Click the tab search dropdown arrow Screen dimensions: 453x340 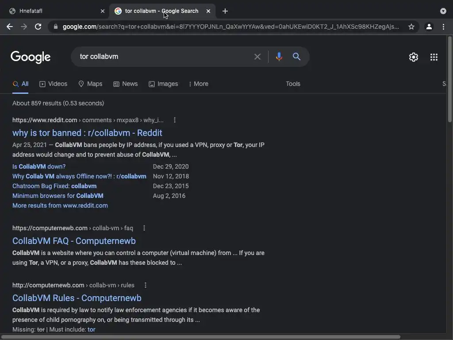(443, 11)
